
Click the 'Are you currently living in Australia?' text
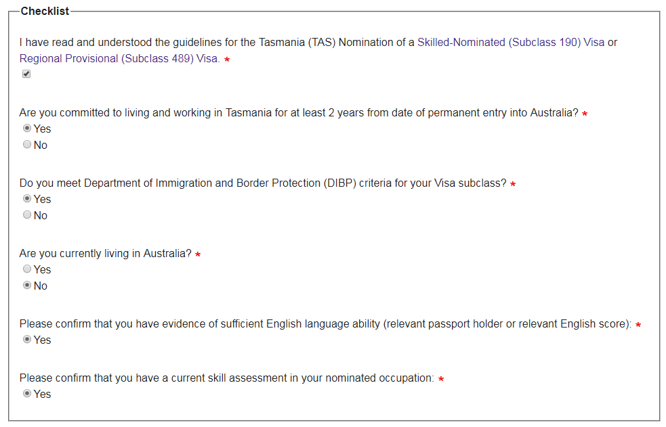click(x=105, y=254)
